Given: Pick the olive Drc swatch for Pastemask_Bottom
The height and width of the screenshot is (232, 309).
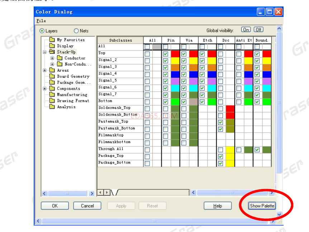Looking at the screenshot, I should click(230, 129).
